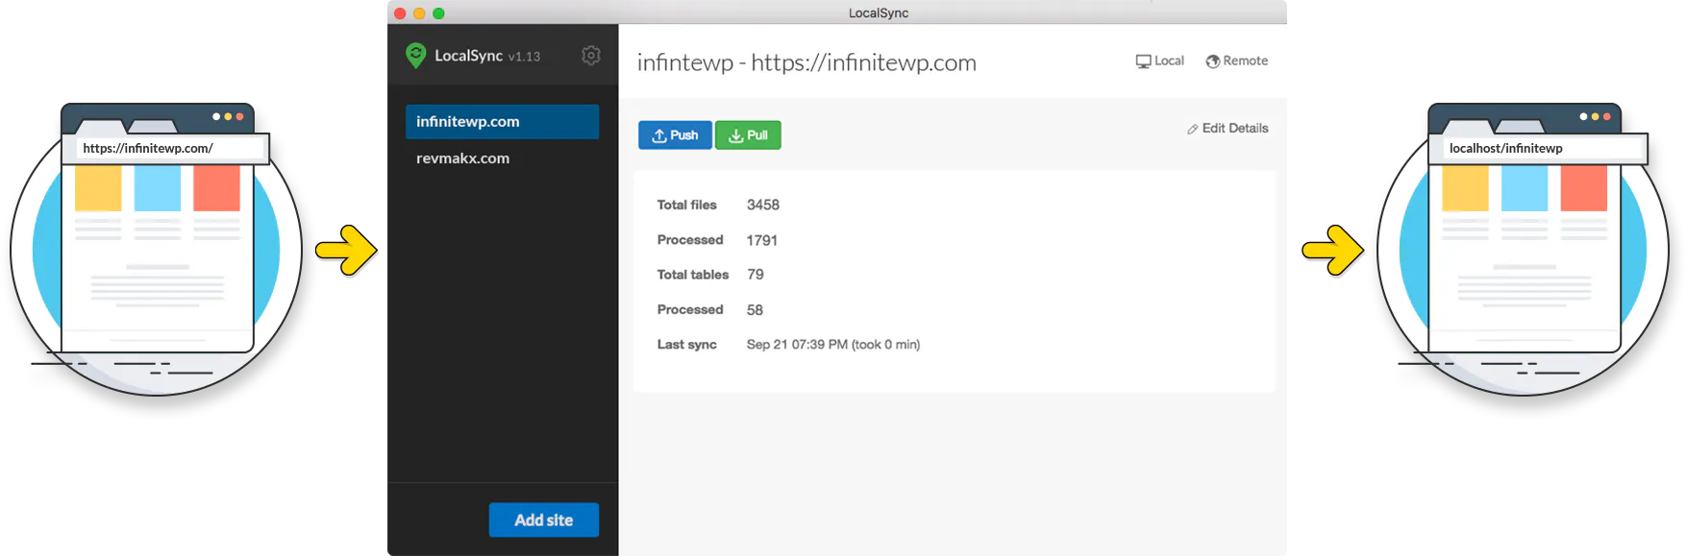
Task: Open LocalSync settings gear icon
Action: point(591,56)
